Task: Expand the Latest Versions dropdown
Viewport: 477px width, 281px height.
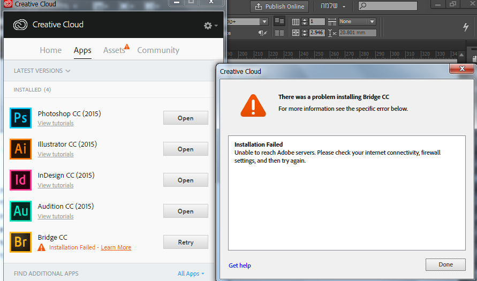Action: [42, 71]
